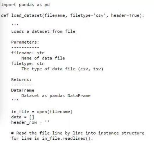Click the 'in_file = open(filename)' line
Viewport: 154px width, 144px height.
pyautogui.click(x=42, y=112)
